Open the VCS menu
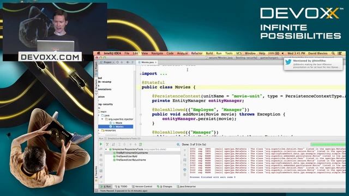Image resolution: width=349 pixels, height=196 pixels. pos(239,53)
